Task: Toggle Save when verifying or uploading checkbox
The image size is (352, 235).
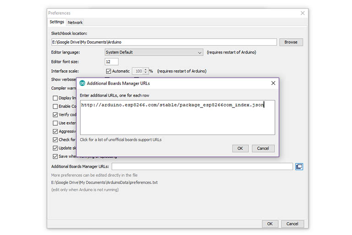Action: point(55,157)
